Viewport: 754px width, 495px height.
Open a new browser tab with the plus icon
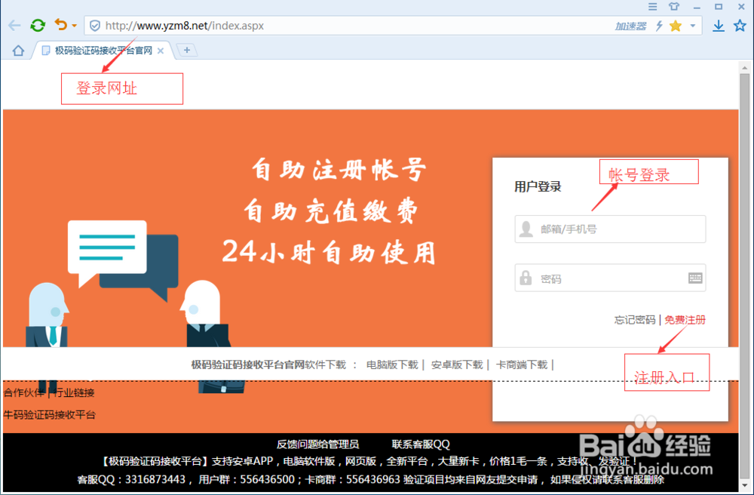coord(185,50)
